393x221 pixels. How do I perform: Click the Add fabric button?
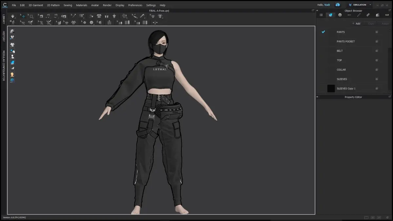356,24
